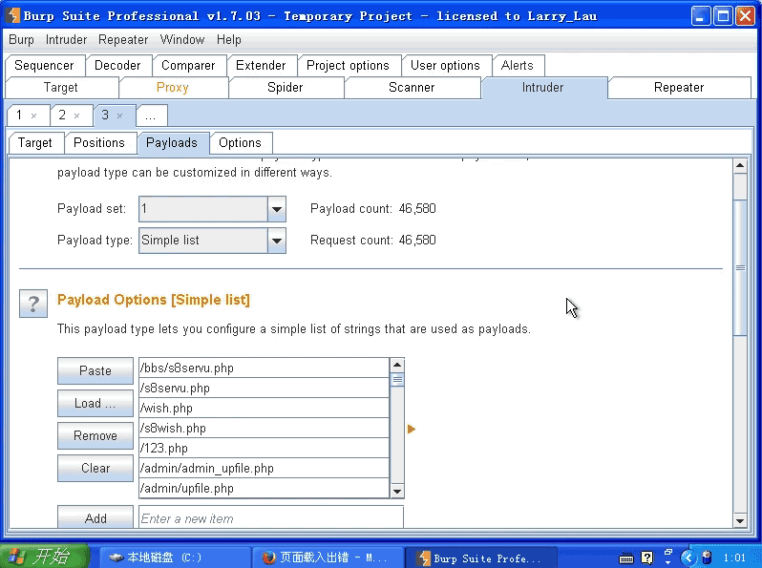Viewport: 762px width, 568px height.
Task: Switch to the Decoder tab
Action: coord(117,66)
